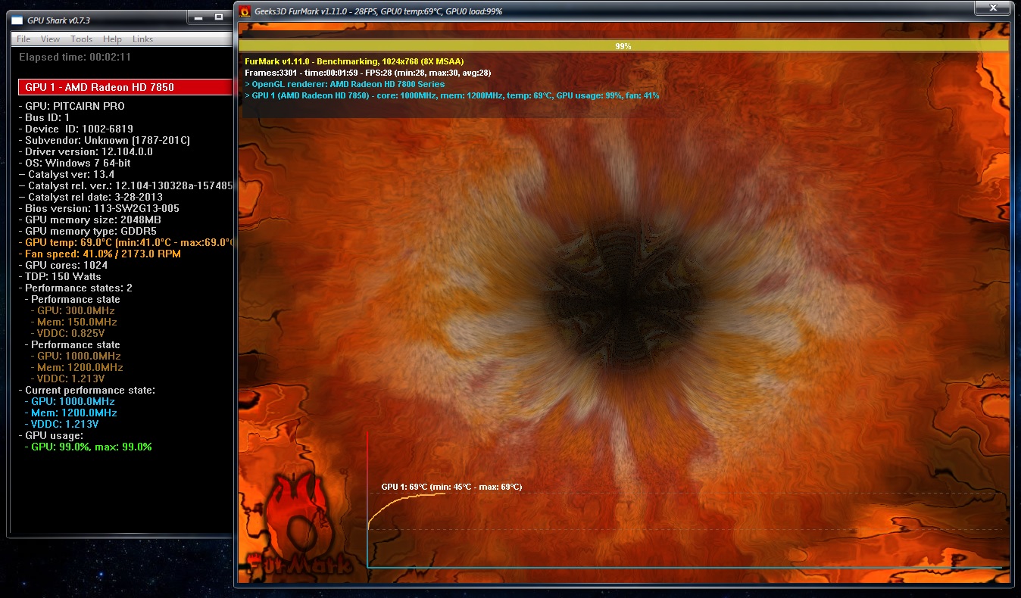
Task: Click the yellow 'FurMark v1.11.0 - Benchmarking' line
Action: (354, 61)
